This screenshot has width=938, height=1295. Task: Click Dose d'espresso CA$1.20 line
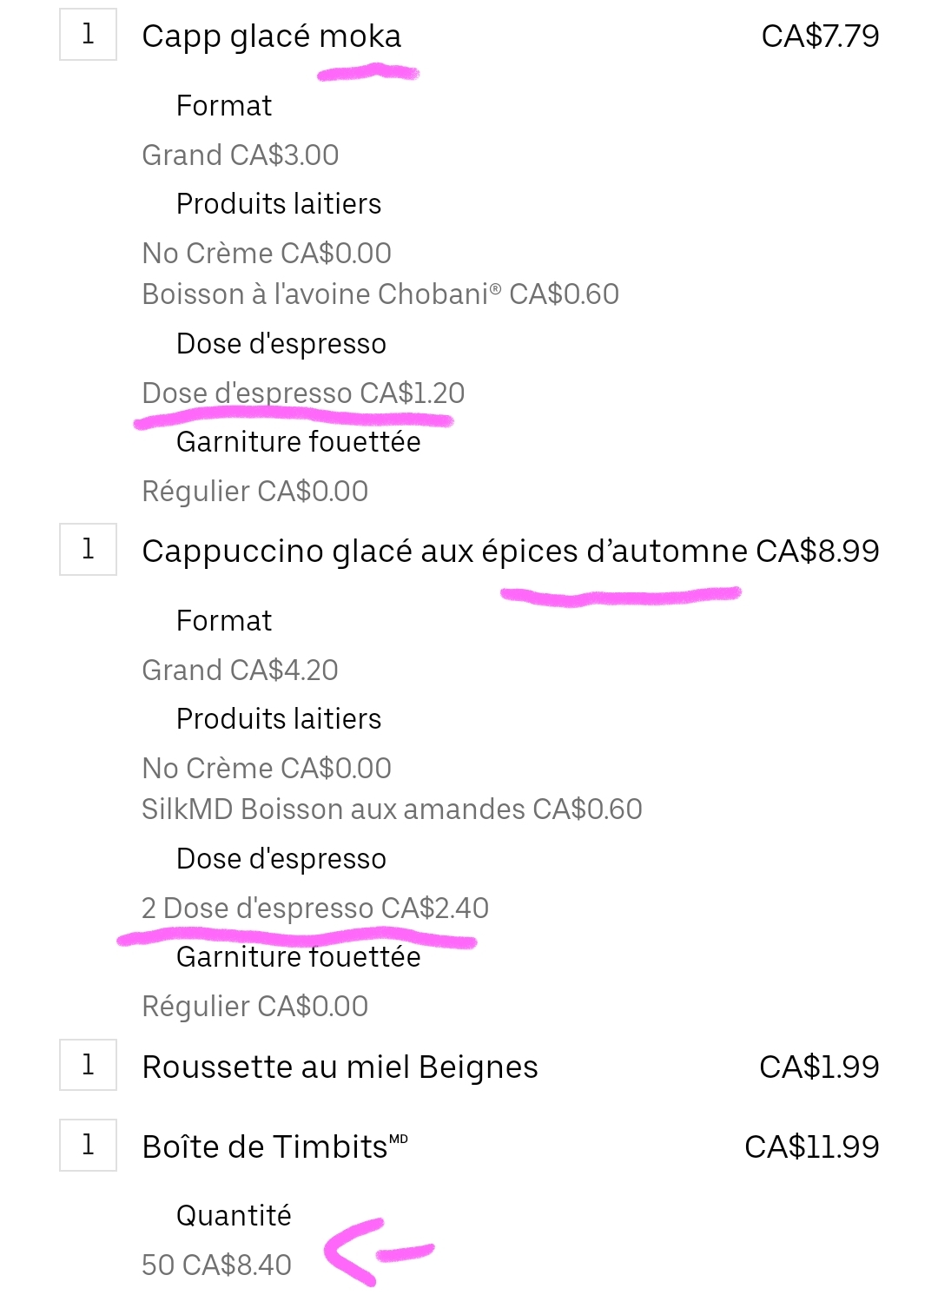[303, 393]
